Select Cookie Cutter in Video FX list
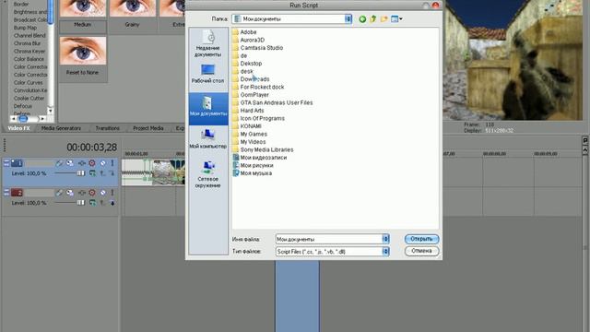The width and height of the screenshot is (590, 332). 29,99
